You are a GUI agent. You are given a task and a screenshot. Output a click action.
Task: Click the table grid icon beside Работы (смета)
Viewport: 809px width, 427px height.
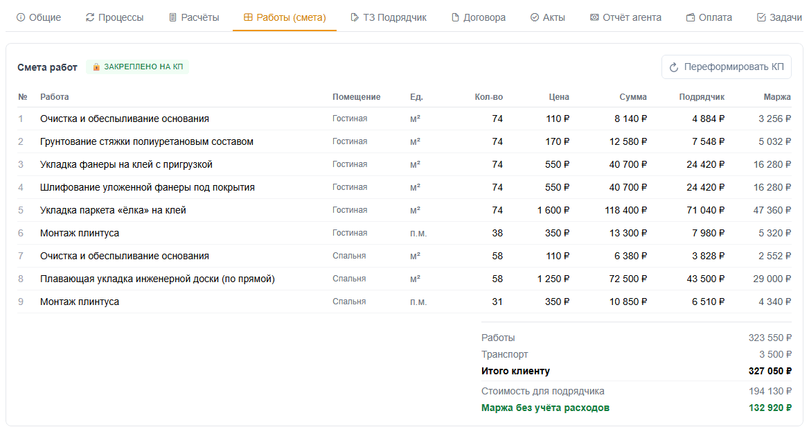[x=248, y=17]
